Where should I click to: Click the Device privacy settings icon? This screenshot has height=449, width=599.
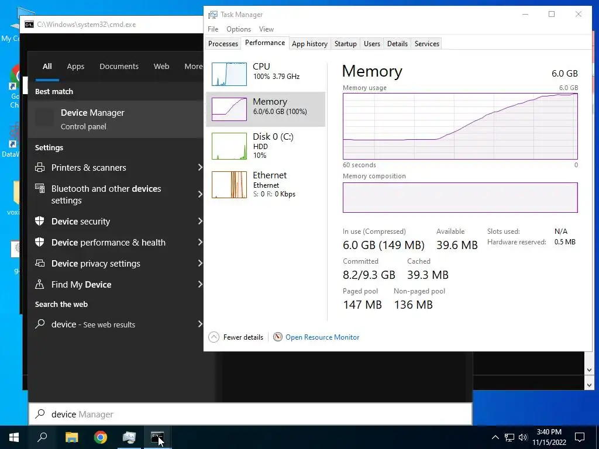coord(40,263)
